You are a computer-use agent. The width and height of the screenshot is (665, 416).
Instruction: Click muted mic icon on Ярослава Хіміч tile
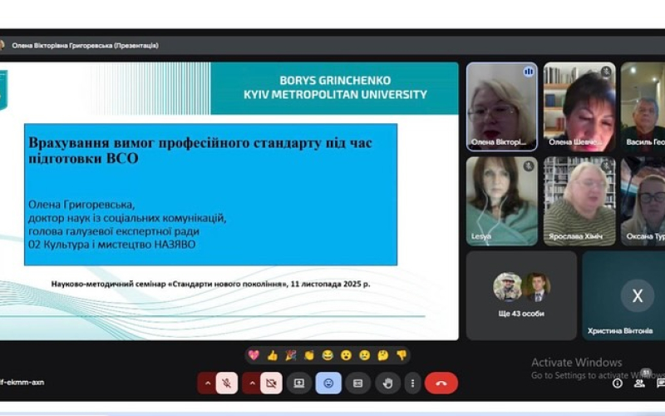click(606, 166)
